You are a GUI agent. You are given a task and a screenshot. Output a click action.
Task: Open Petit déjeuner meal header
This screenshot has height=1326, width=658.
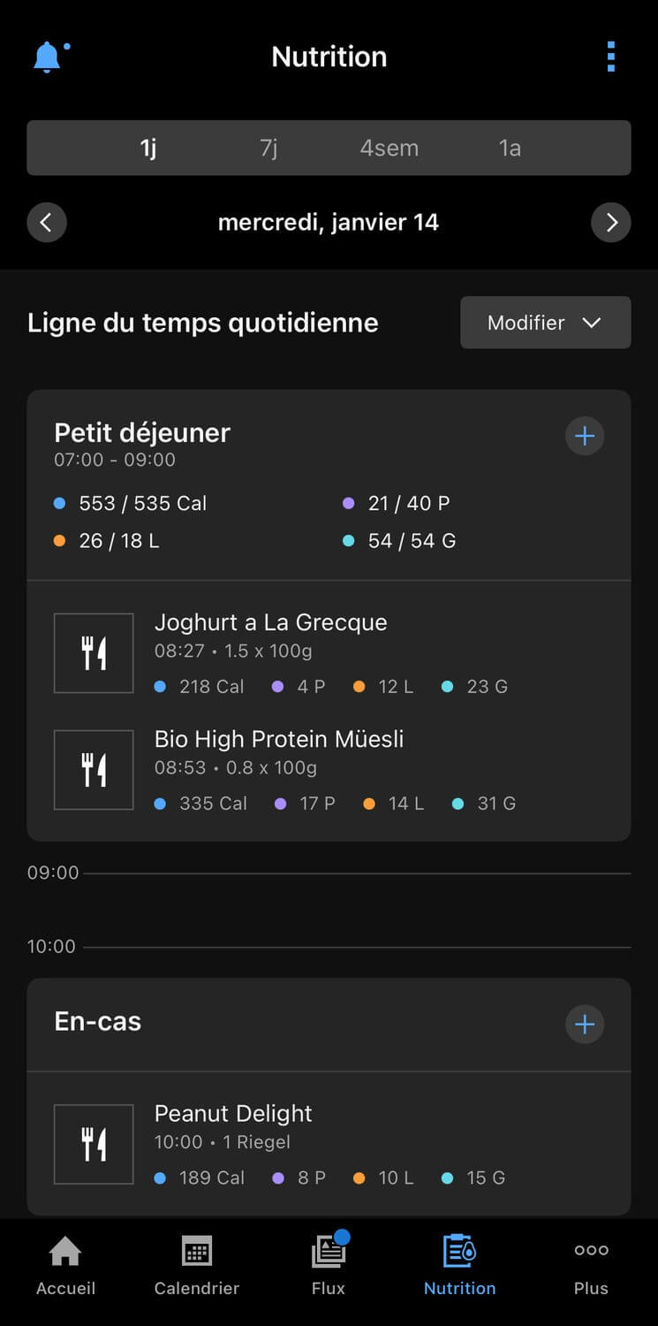pyautogui.click(x=142, y=433)
